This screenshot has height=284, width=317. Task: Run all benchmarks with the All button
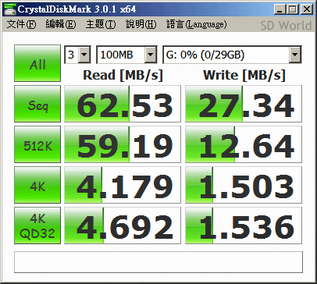coord(37,63)
